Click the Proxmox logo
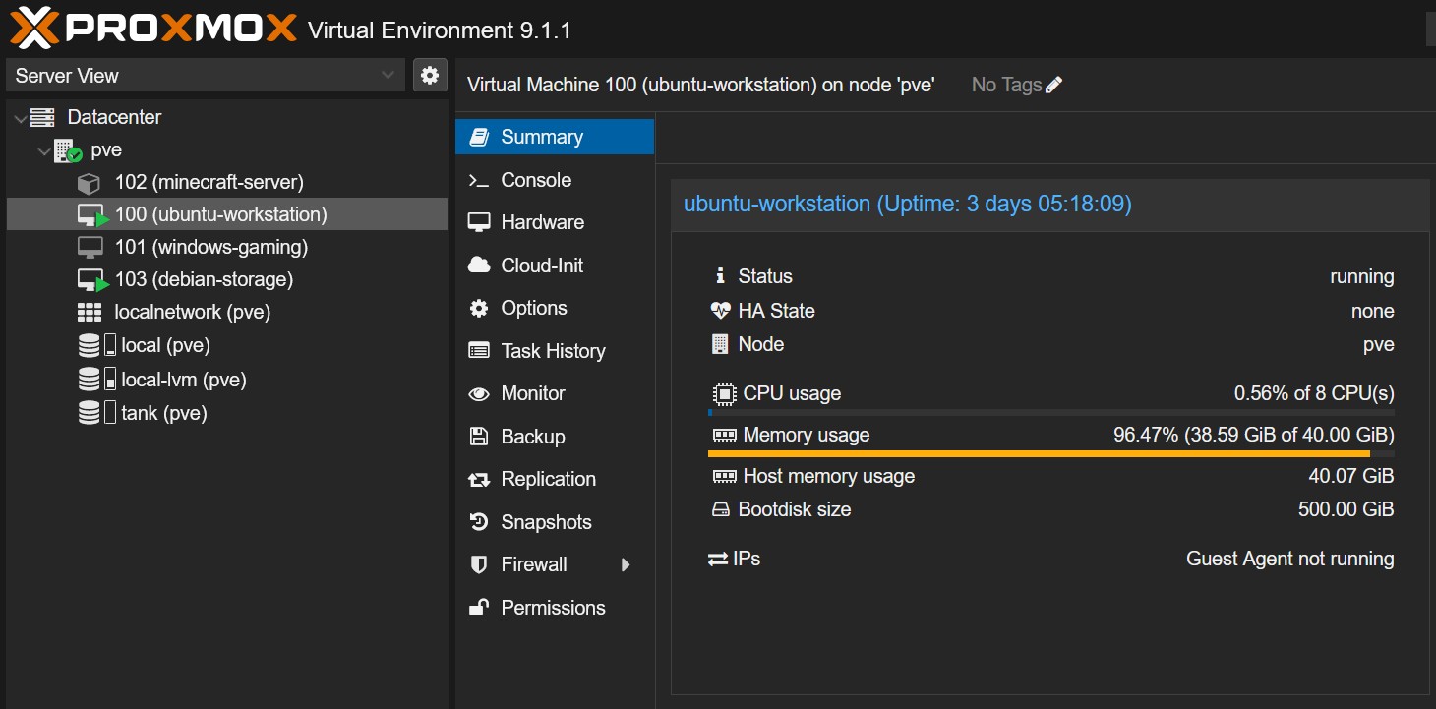1436x709 pixels. 152,28
